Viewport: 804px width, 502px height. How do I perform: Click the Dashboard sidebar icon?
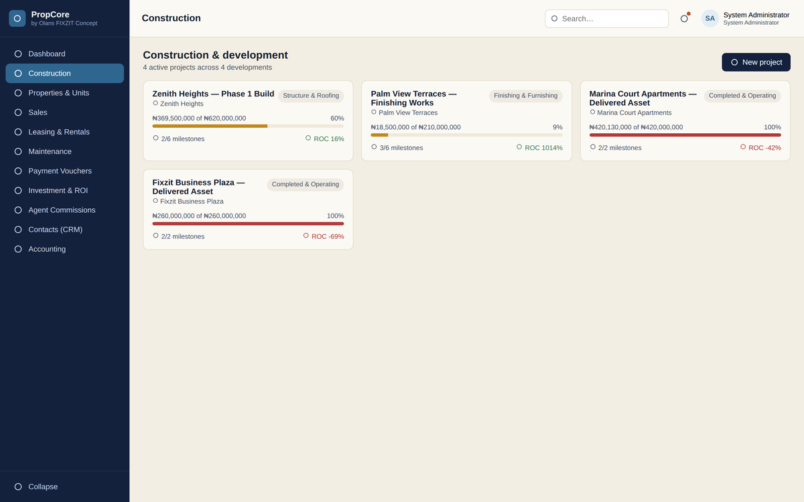click(18, 54)
